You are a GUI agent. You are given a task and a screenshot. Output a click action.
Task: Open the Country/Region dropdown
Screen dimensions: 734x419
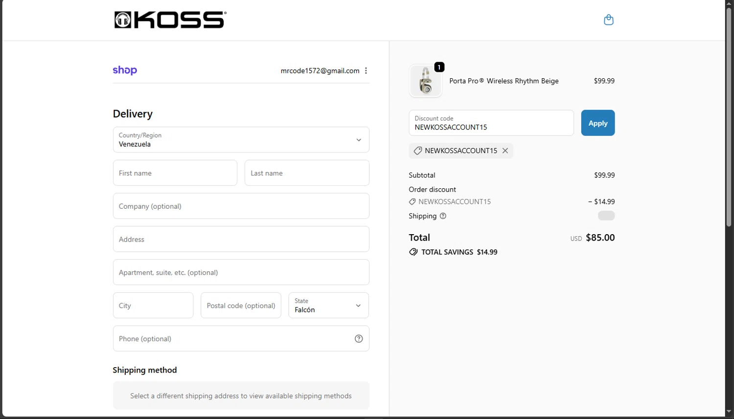[241, 140]
